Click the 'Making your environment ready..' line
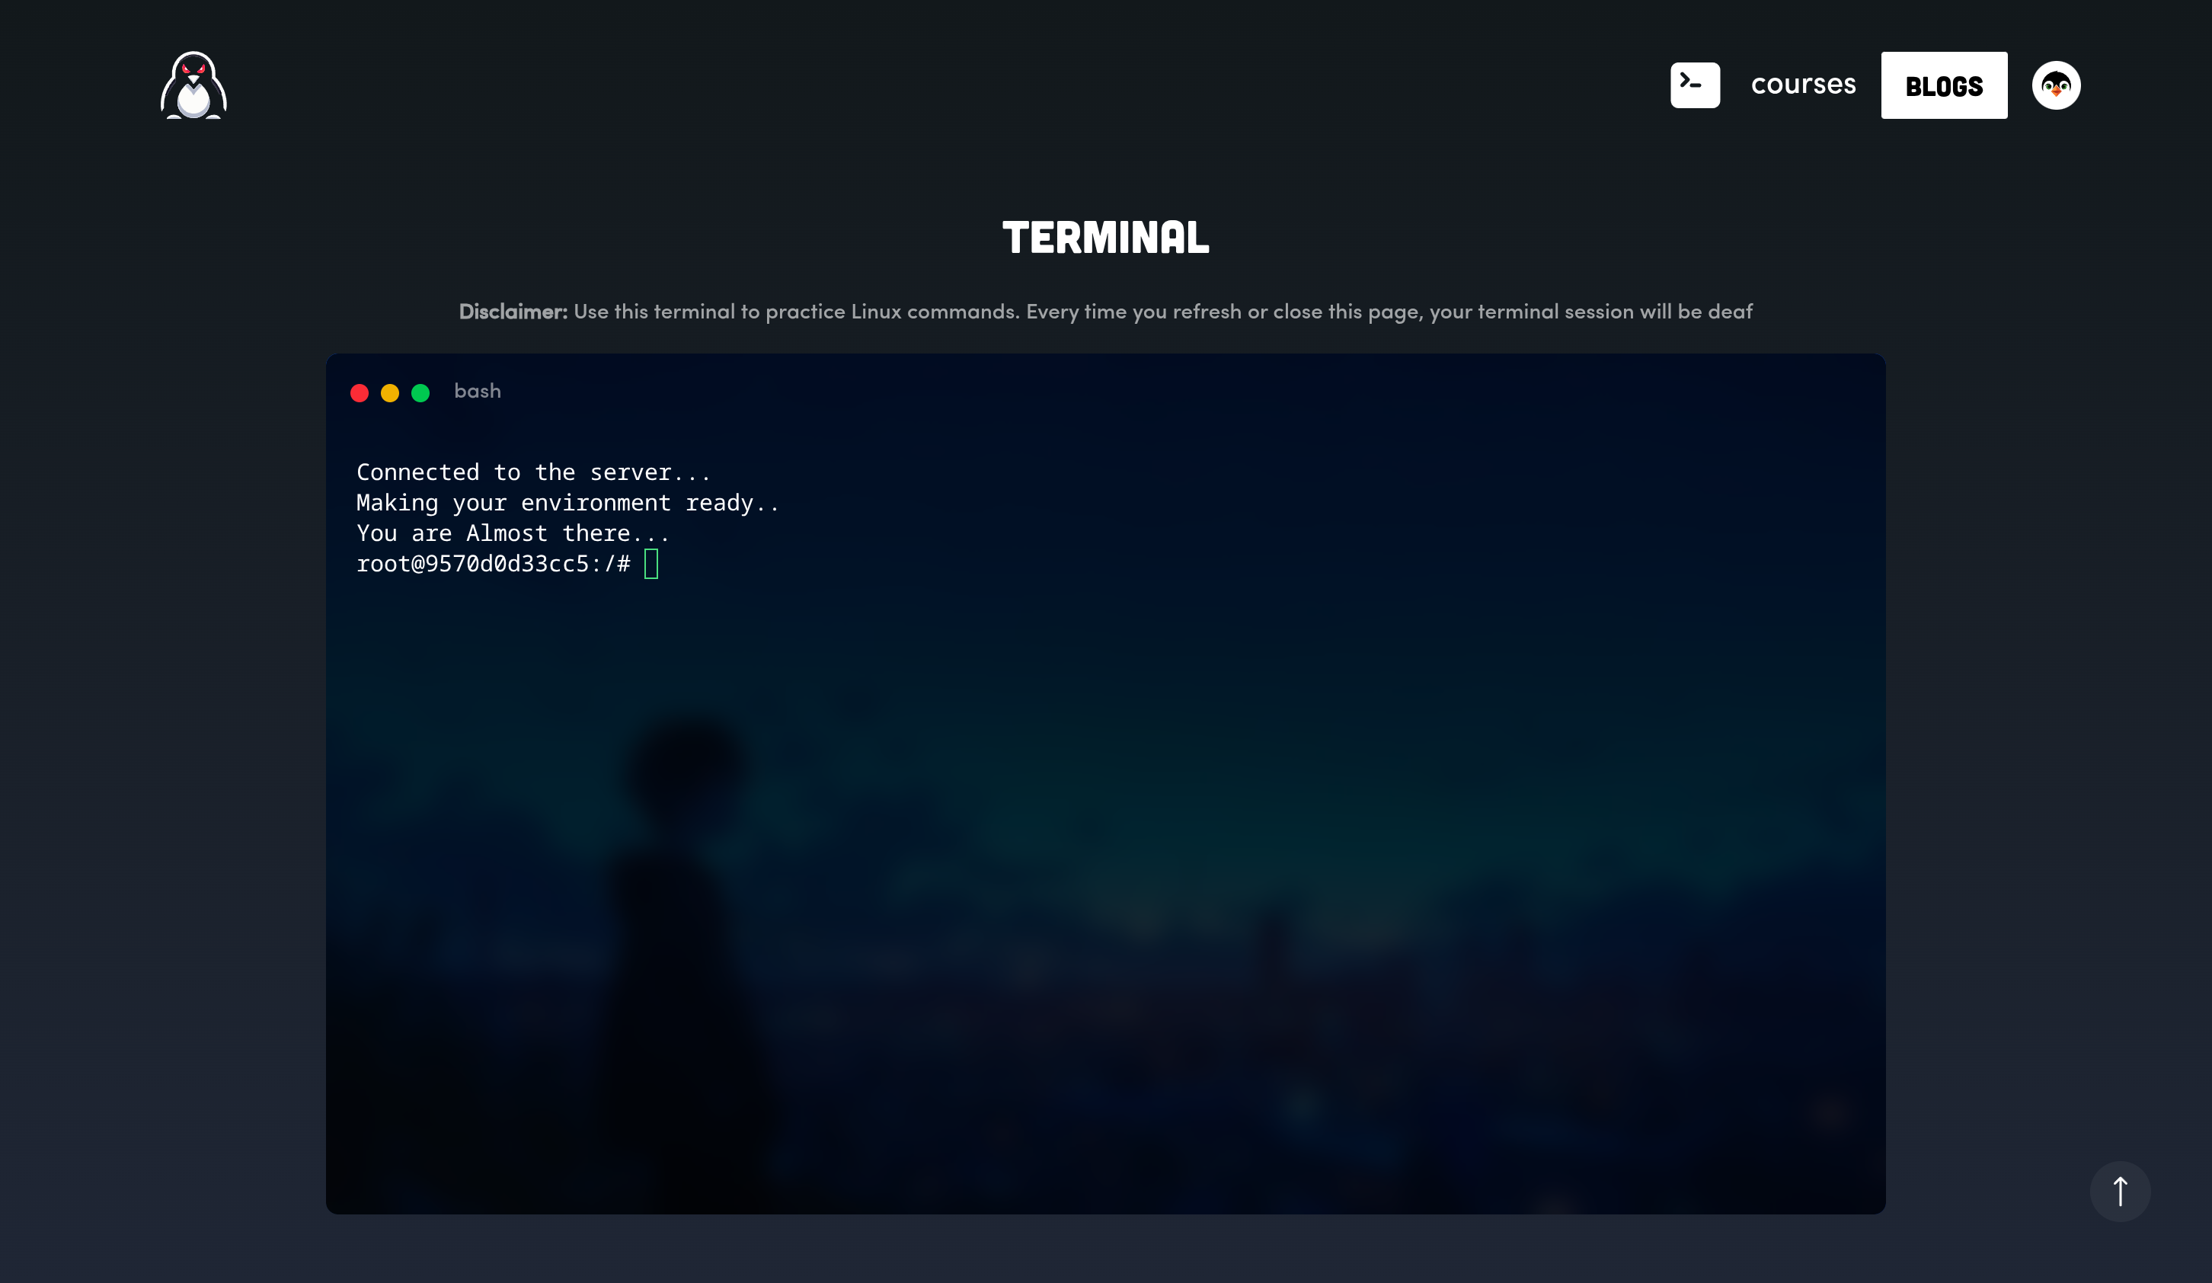This screenshot has height=1283, width=2212. tap(567, 503)
